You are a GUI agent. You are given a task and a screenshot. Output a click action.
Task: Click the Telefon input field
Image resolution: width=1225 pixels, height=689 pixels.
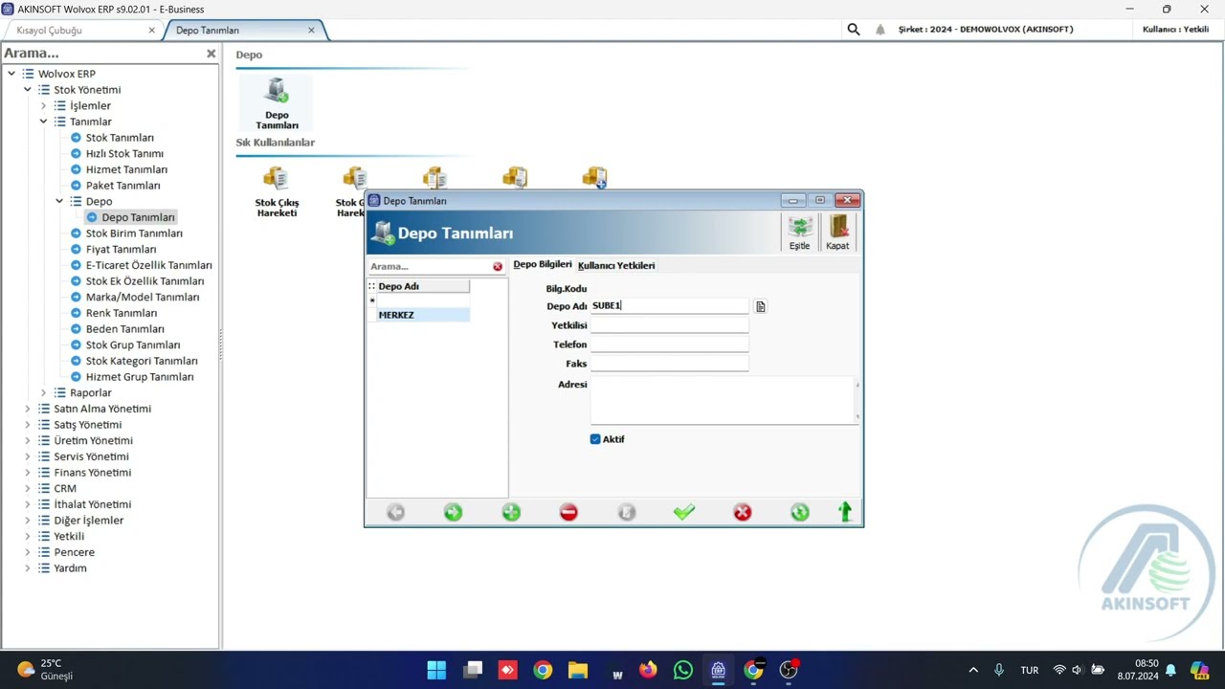[x=669, y=344]
